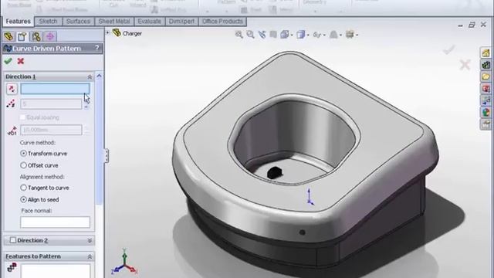Switch to the DimXpert tab
This screenshot has width=494, height=278.
[x=181, y=22]
